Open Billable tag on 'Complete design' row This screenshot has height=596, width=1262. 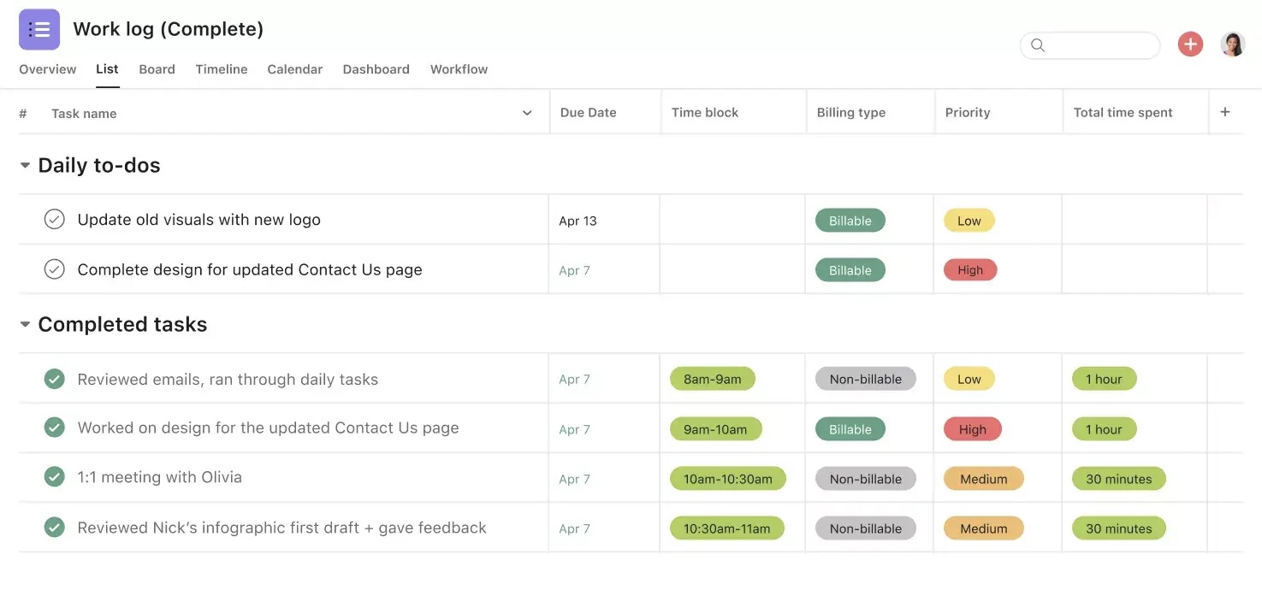coord(850,270)
